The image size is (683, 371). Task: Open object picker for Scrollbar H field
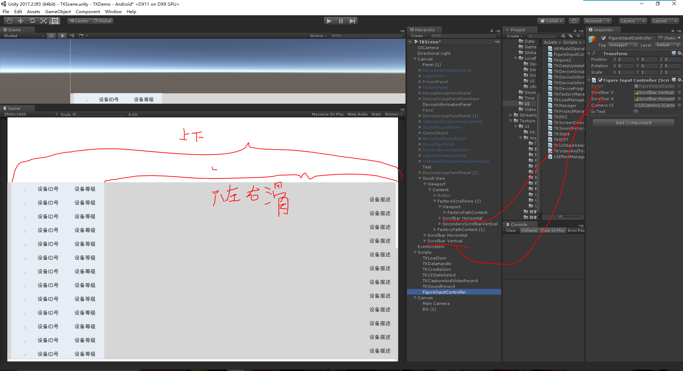click(x=679, y=99)
